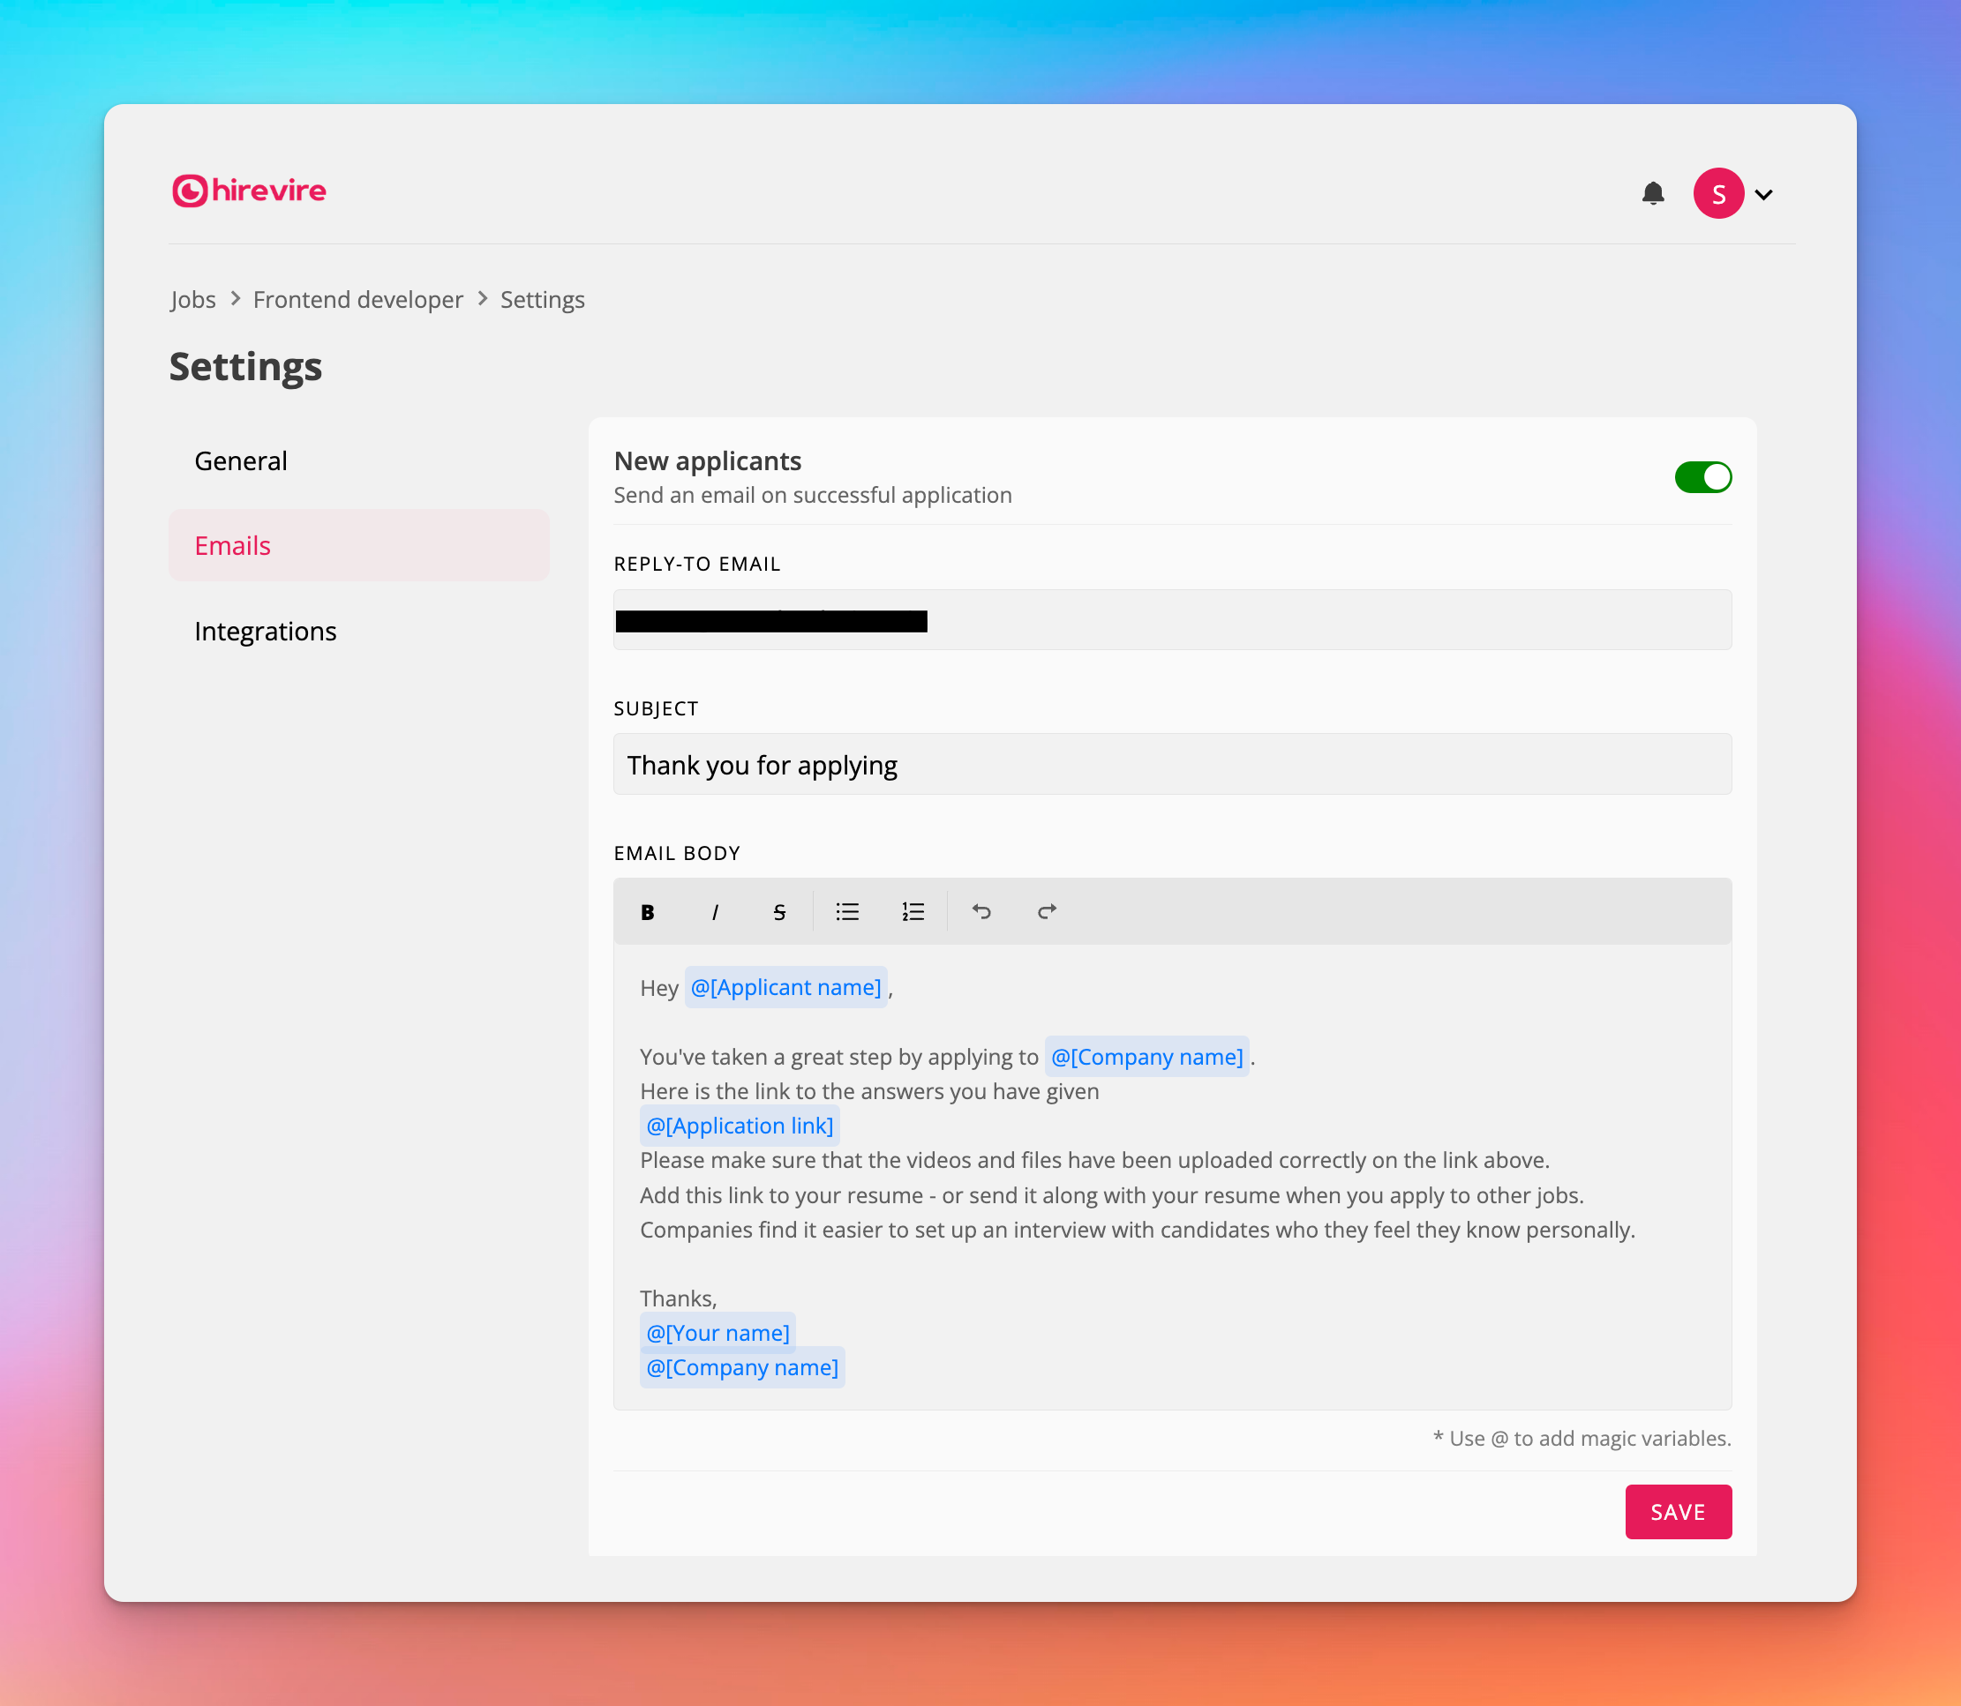Open the General settings tab

pos(241,460)
